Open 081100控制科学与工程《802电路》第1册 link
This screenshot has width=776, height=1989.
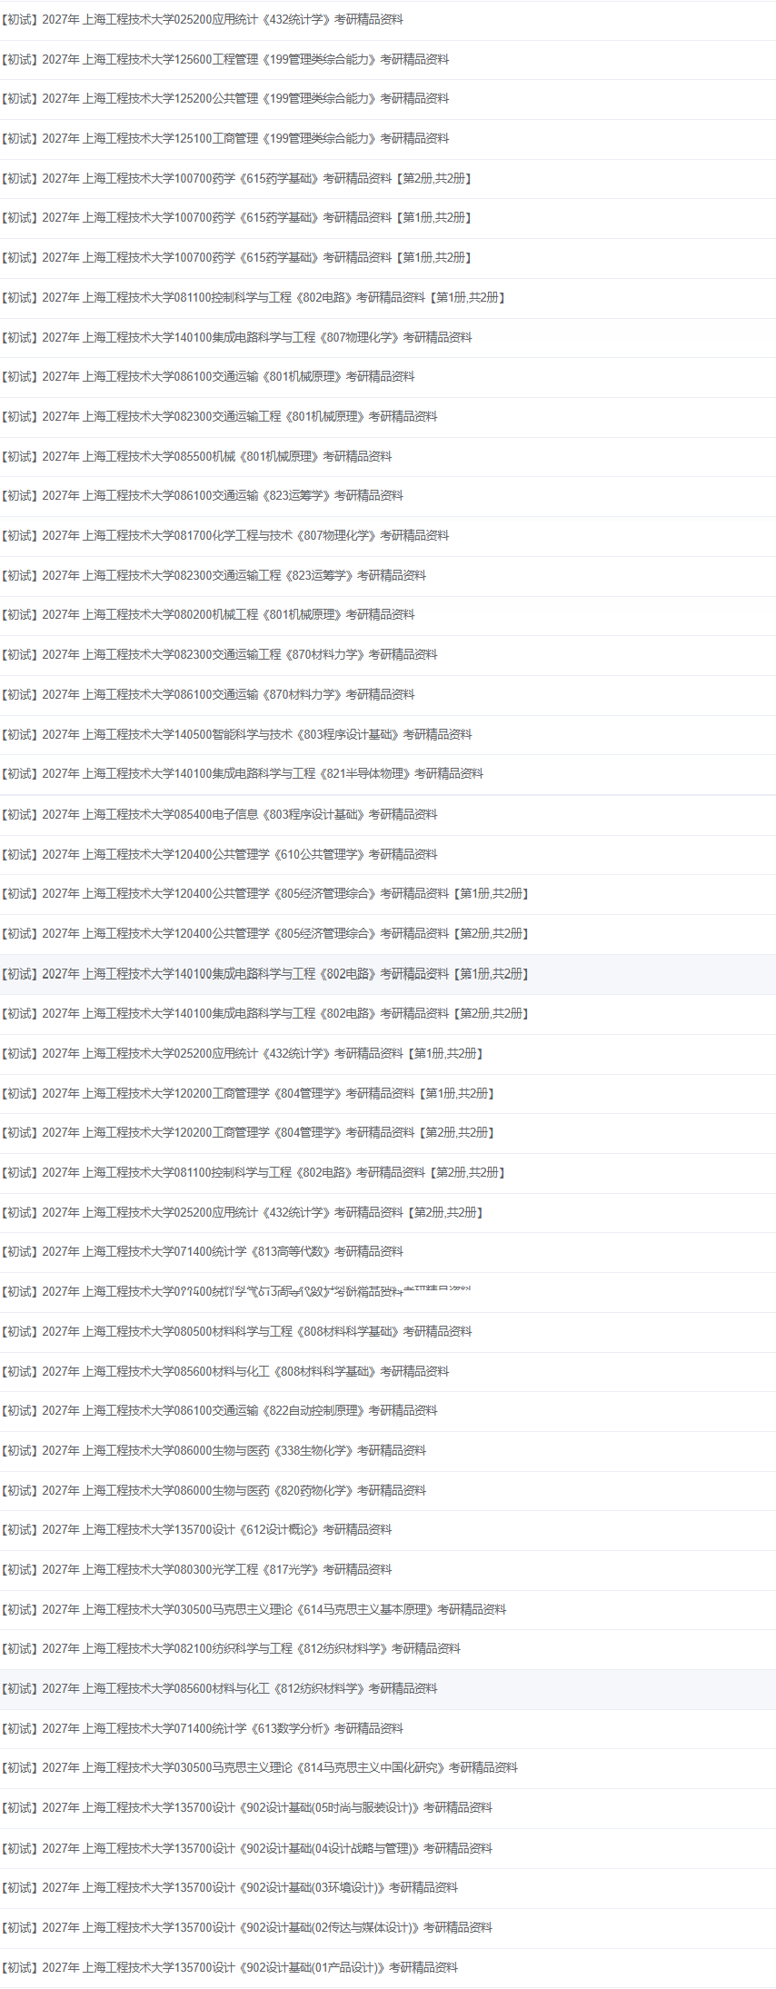(x=254, y=297)
